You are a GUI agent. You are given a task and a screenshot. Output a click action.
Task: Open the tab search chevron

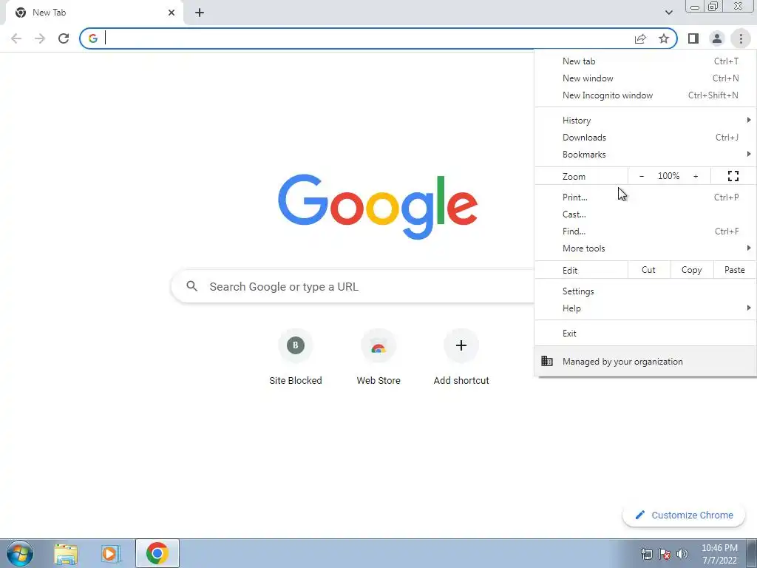pos(668,13)
